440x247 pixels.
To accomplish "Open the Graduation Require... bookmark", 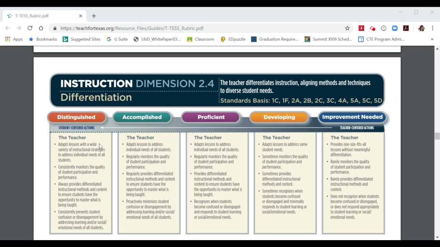I will (275, 39).
